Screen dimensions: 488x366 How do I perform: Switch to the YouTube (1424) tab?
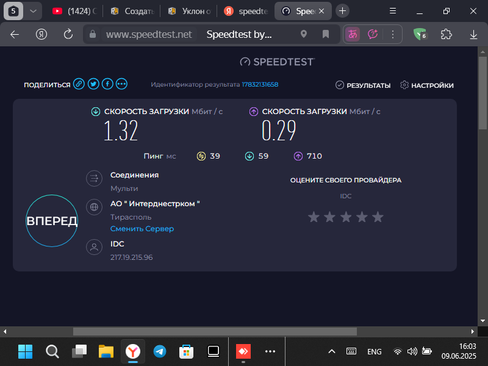pos(74,11)
